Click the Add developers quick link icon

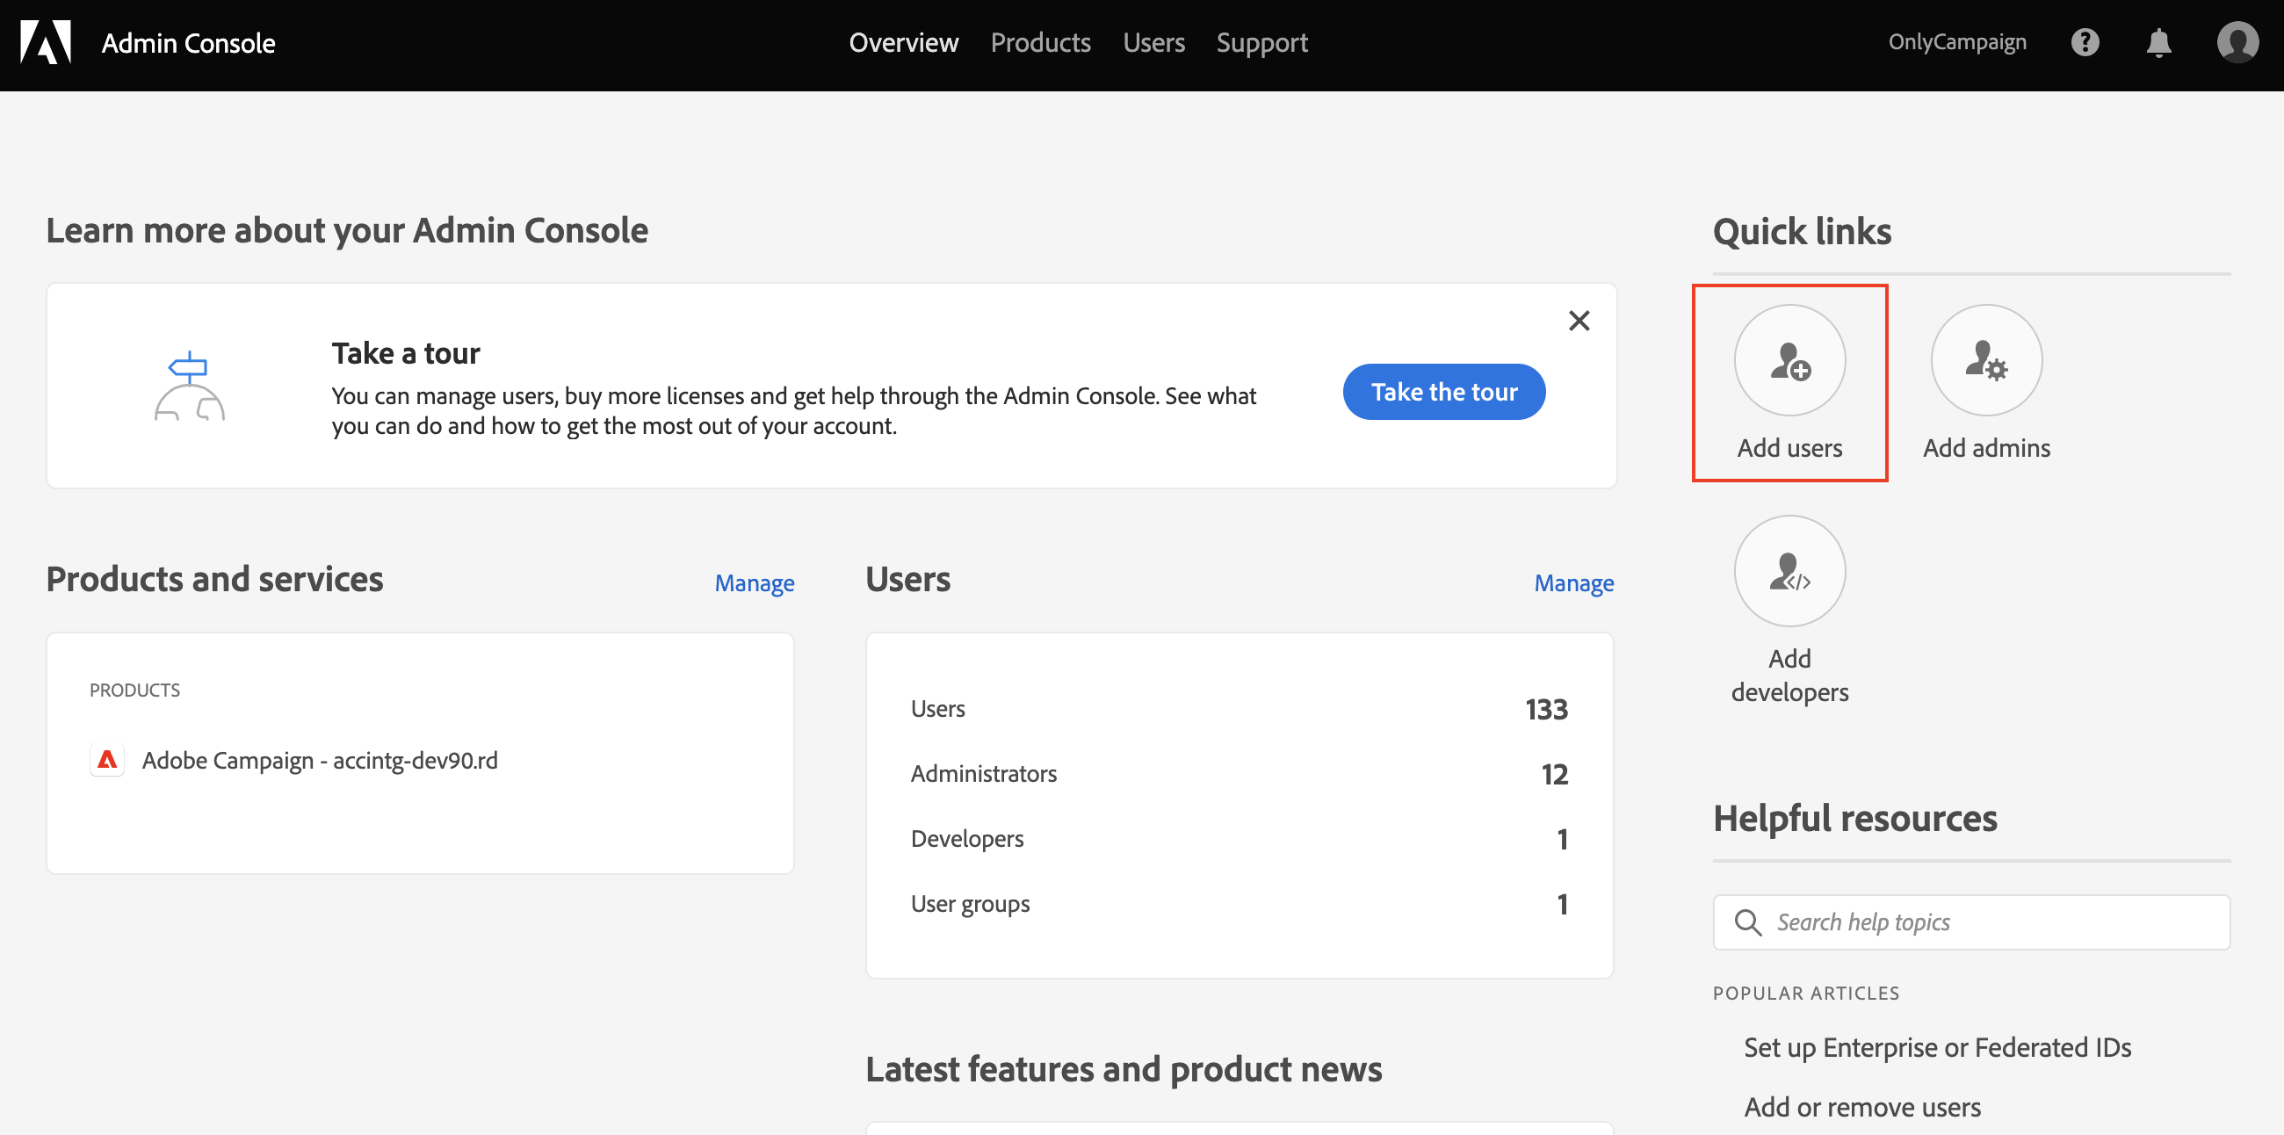[x=1789, y=571]
